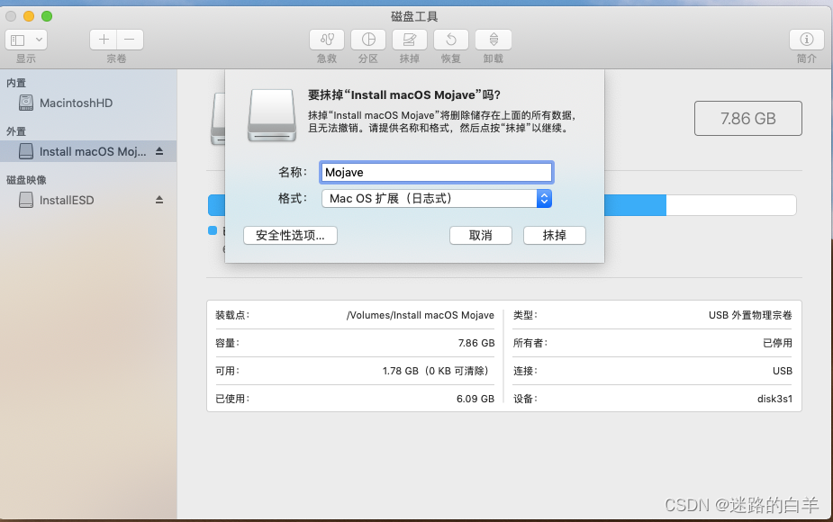Click device value disk3s1
Image resolution: width=833 pixels, height=522 pixels.
(x=774, y=399)
